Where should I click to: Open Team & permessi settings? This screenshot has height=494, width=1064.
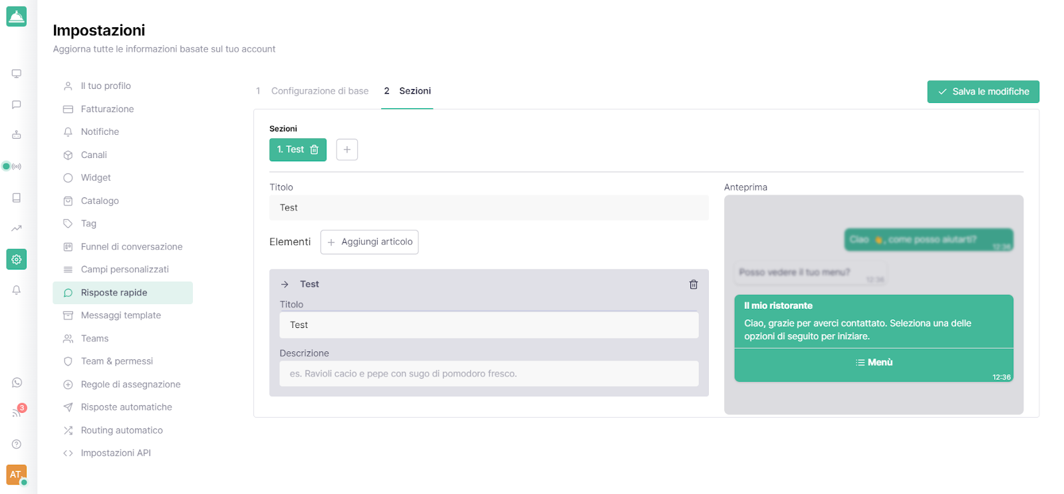tap(117, 361)
